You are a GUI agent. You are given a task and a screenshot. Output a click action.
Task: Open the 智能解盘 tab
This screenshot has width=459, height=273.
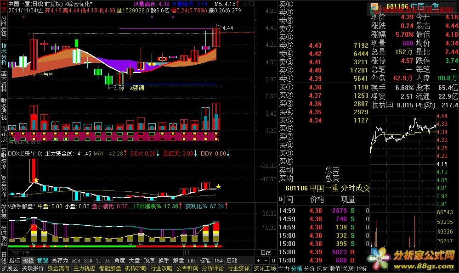[110, 268]
